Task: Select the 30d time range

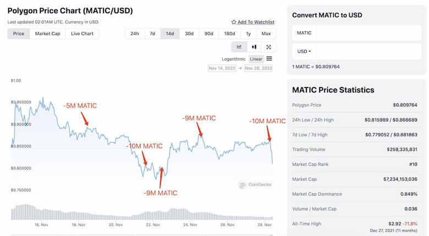Action: click(x=189, y=34)
